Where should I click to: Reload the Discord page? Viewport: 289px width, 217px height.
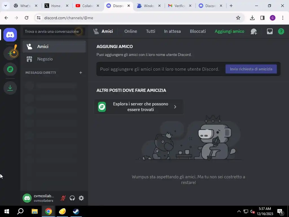pyautogui.click(x=27, y=18)
